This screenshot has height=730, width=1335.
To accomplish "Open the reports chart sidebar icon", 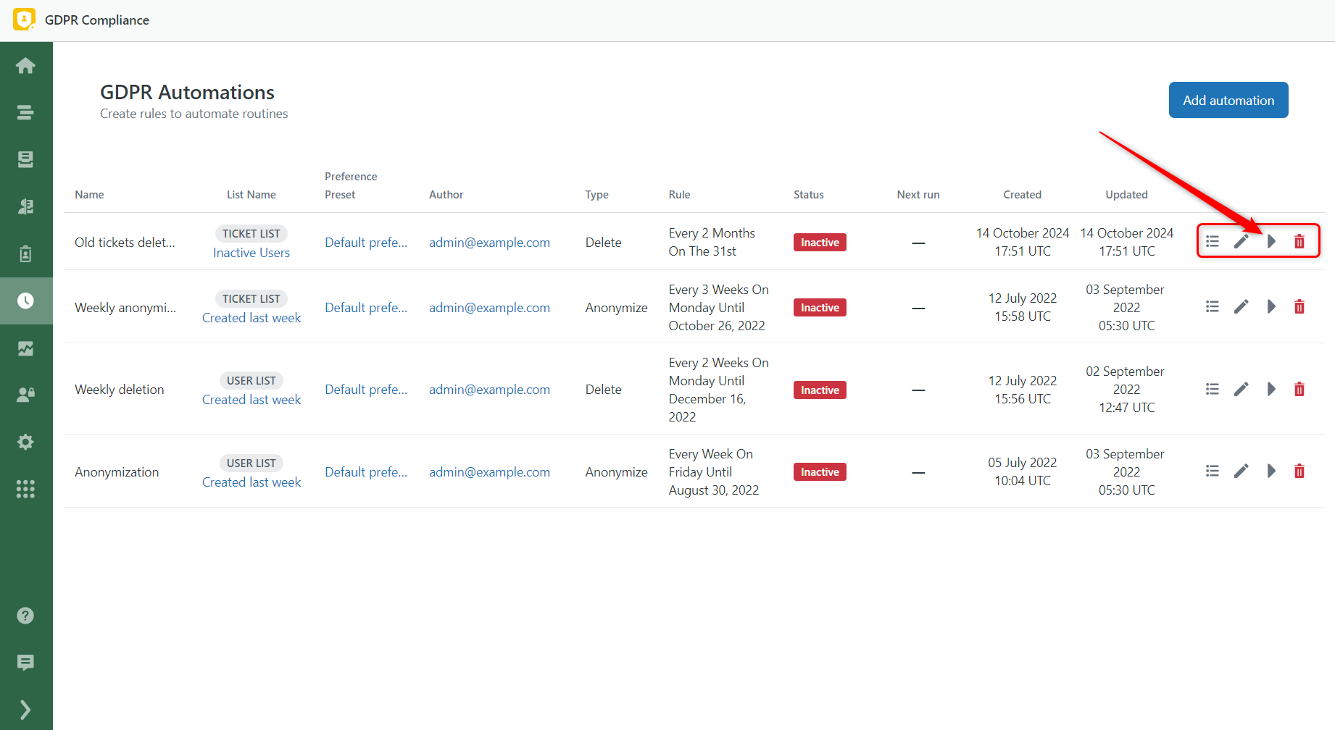I will coord(25,348).
